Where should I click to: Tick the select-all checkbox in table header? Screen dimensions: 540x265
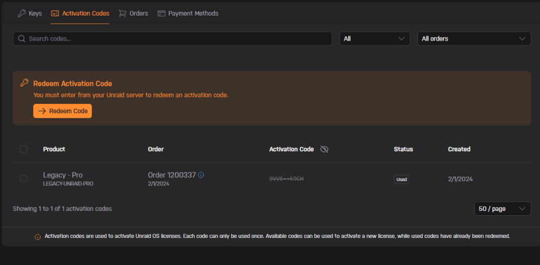click(23, 149)
